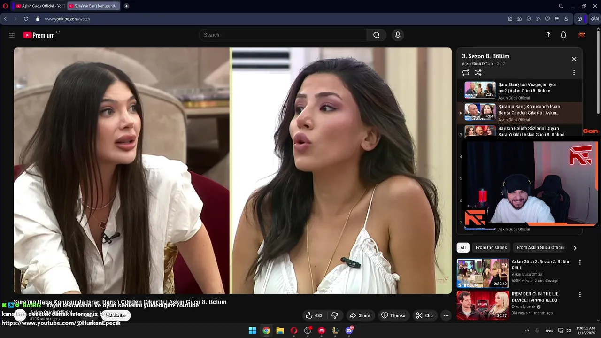The image size is (601, 338).
Task: Play playlist video Şura, Barış'tan Vazgeçemiyor mu
Action: pyautogui.click(x=519, y=90)
